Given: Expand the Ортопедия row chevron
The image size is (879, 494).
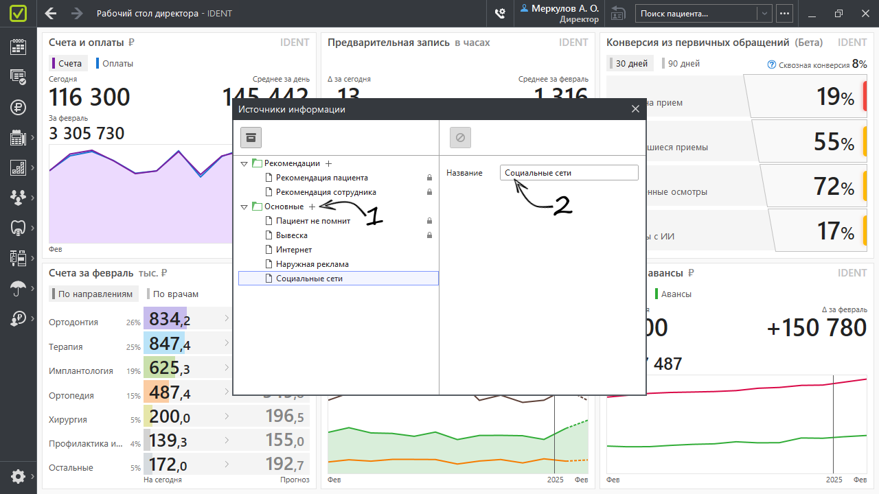Looking at the screenshot, I should pos(227,391).
